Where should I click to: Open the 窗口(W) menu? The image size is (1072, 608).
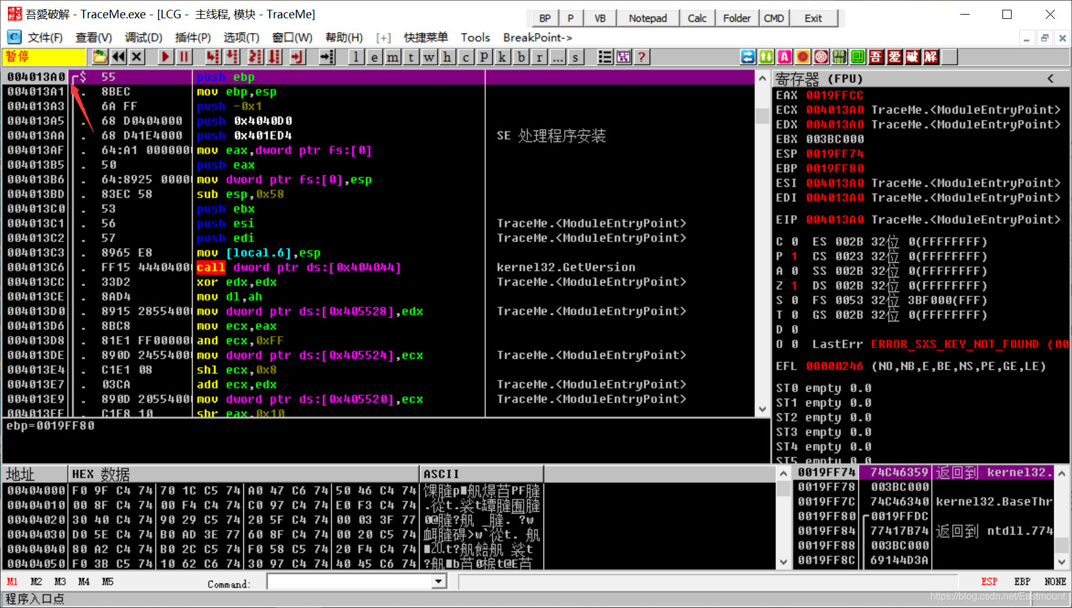(x=292, y=38)
